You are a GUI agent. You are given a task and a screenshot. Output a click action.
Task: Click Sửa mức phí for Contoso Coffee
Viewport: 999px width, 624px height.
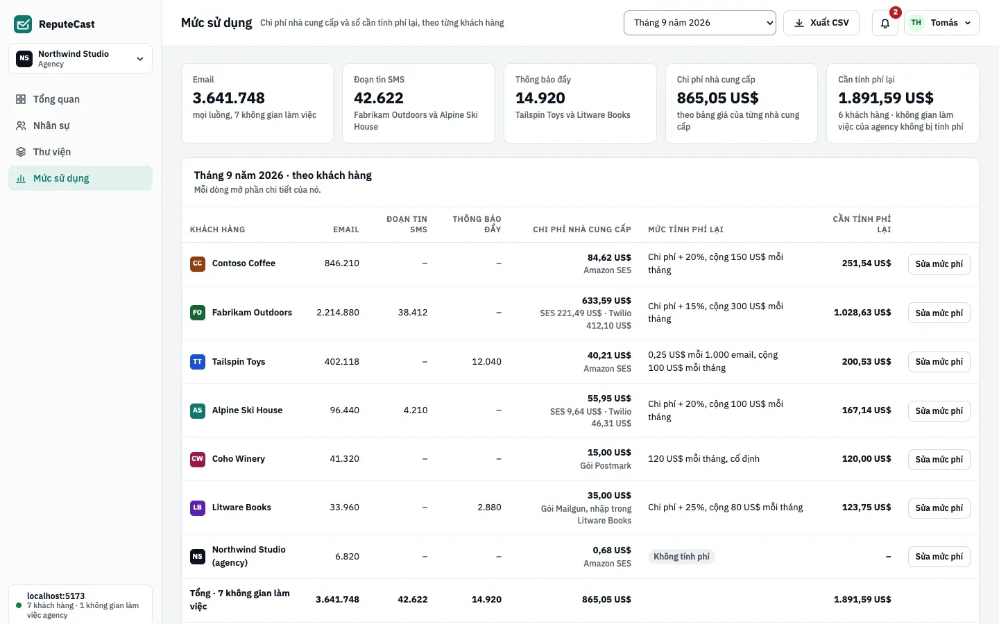(939, 264)
